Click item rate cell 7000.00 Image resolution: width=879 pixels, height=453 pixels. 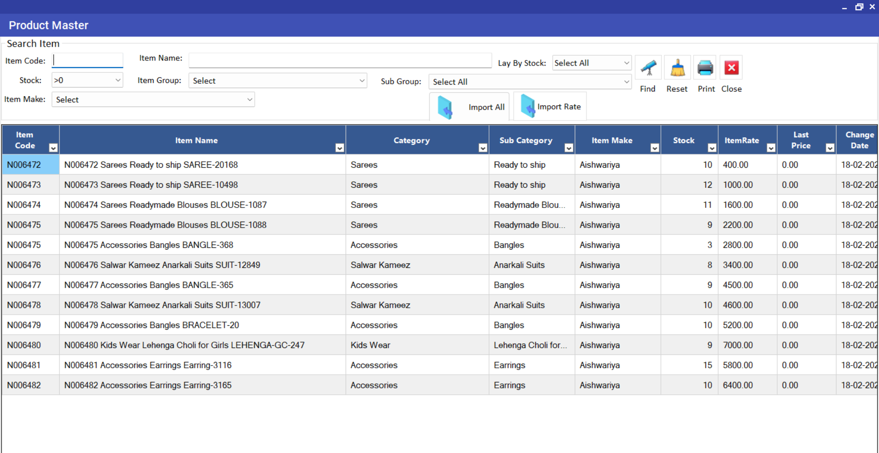click(x=747, y=345)
